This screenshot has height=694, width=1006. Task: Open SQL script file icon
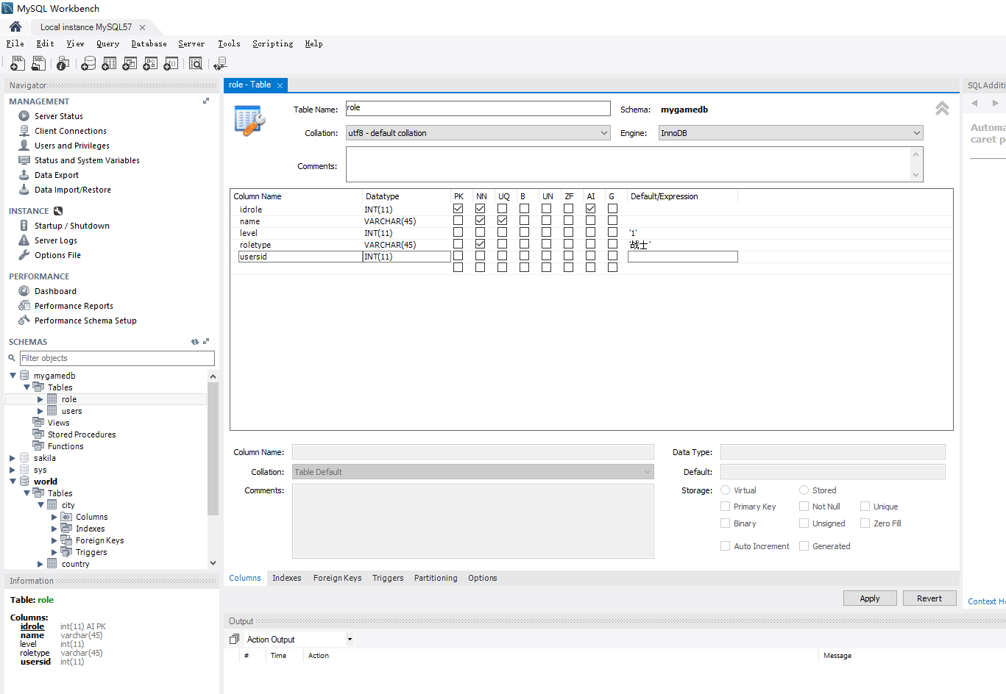(38, 64)
